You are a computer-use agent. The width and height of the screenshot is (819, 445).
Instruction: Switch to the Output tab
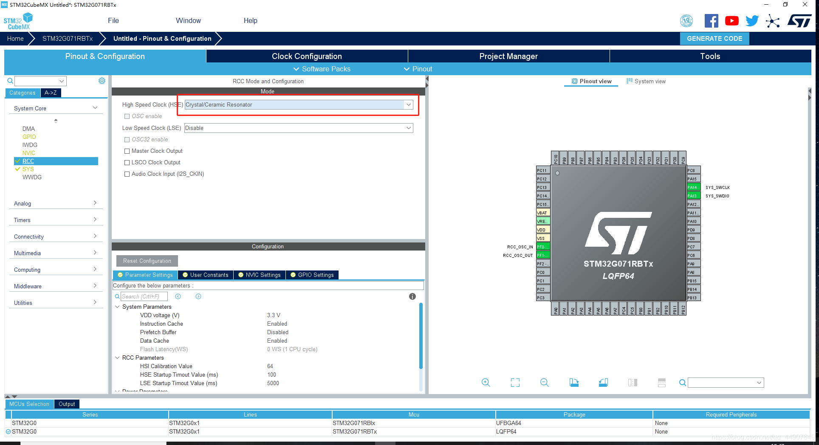coord(67,404)
